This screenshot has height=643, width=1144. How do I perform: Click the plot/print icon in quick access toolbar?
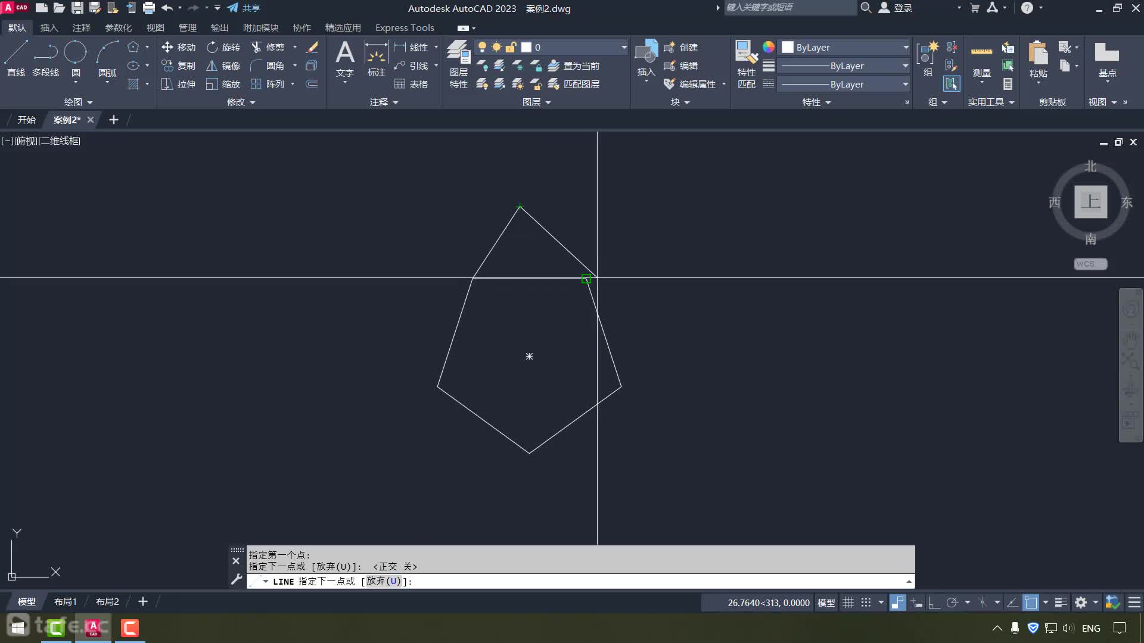(149, 8)
